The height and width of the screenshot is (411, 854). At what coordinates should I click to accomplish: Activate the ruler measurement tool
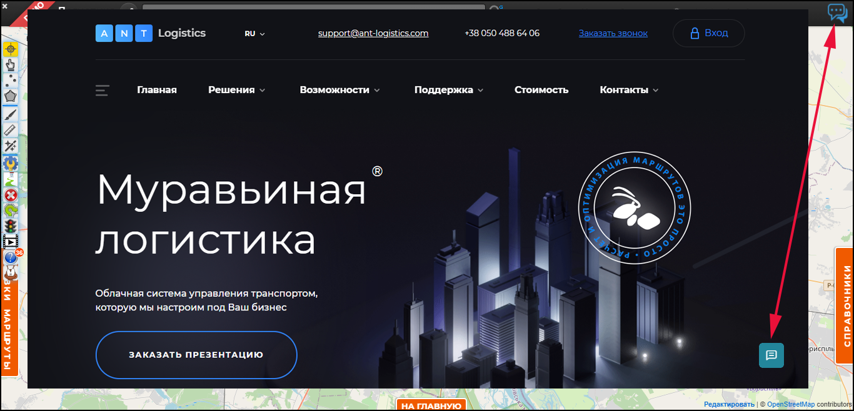point(11,130)
